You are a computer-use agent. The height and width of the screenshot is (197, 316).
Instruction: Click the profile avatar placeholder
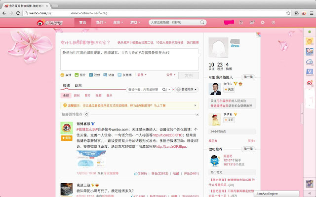(x=218, y=48)
